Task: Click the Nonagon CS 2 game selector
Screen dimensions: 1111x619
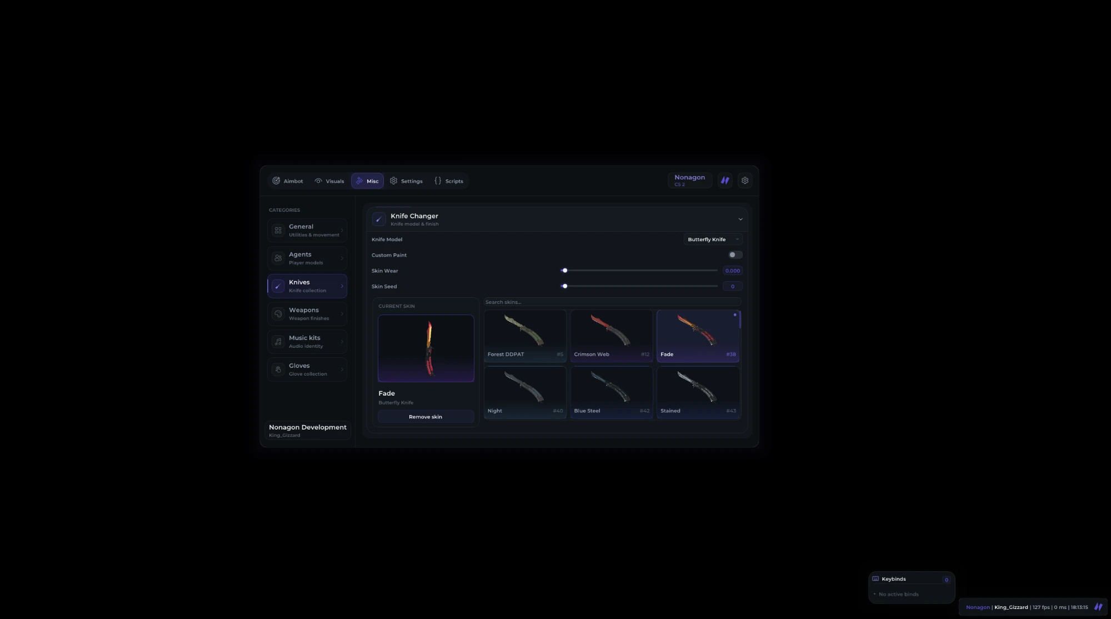Action: 689,180
